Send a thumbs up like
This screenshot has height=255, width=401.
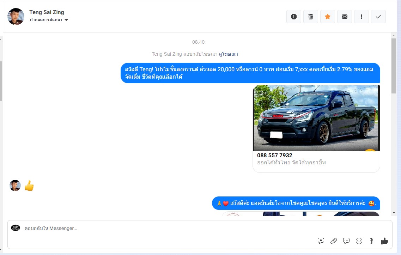pyautogui.click(x=384, y=241)
